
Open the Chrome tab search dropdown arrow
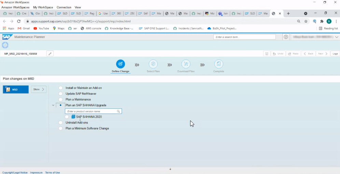(306, 13)
